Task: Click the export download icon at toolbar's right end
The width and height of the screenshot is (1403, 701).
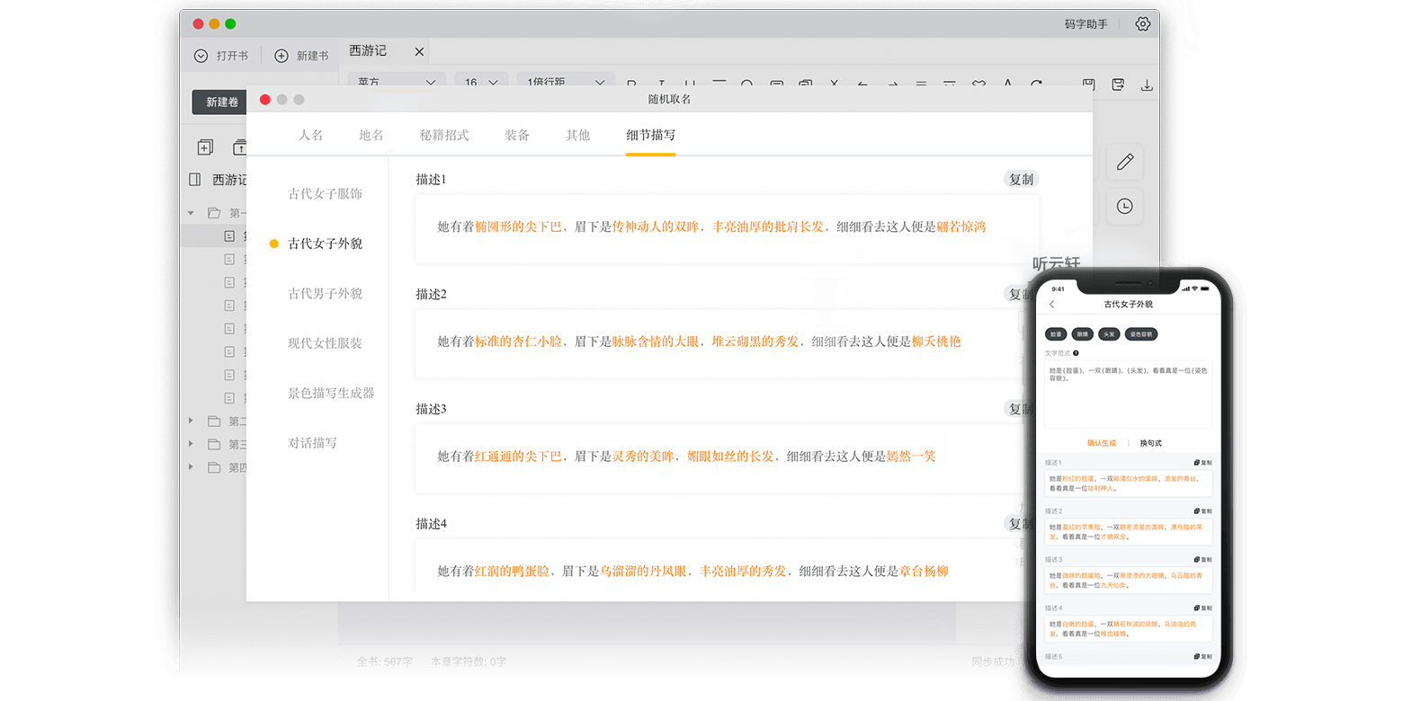Action: (x=1148, y=83)
